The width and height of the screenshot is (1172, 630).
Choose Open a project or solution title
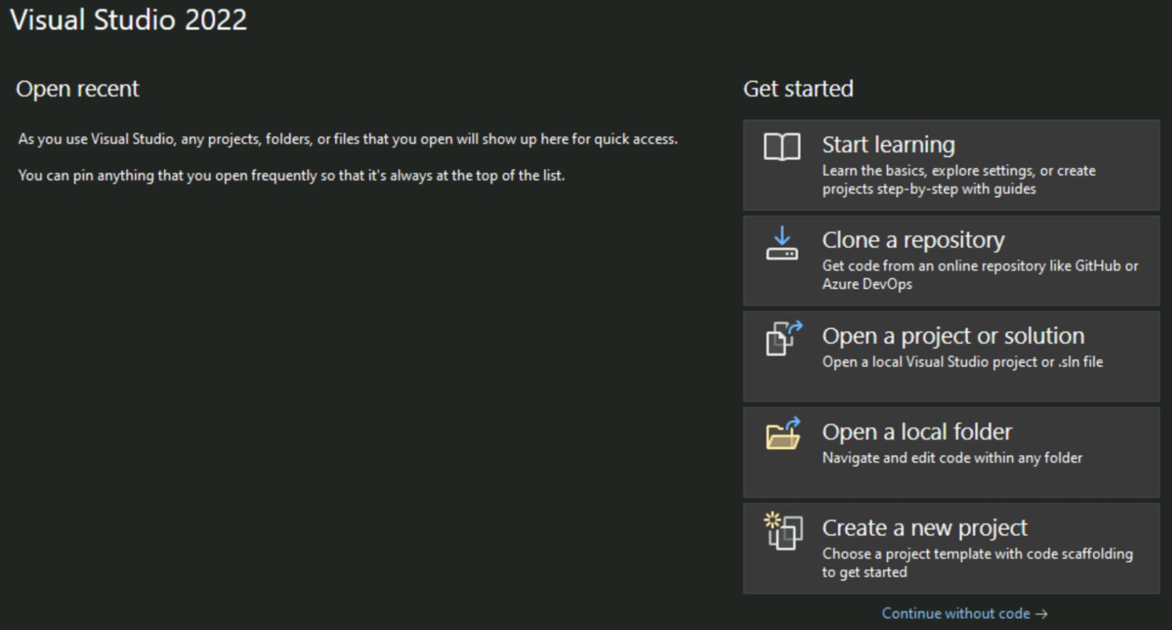point(953,336)
